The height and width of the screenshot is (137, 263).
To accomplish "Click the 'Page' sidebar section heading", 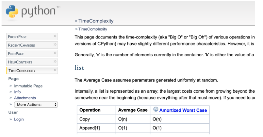I will [13, 79].
